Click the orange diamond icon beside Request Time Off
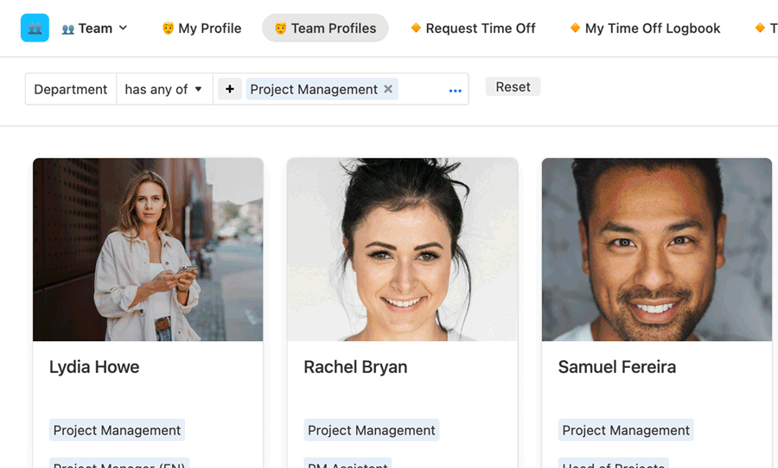778x468 pixels. 416,28
